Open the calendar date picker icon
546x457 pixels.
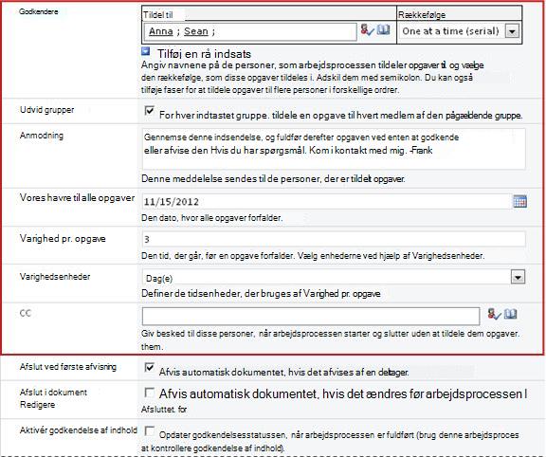tap(519, 201)
